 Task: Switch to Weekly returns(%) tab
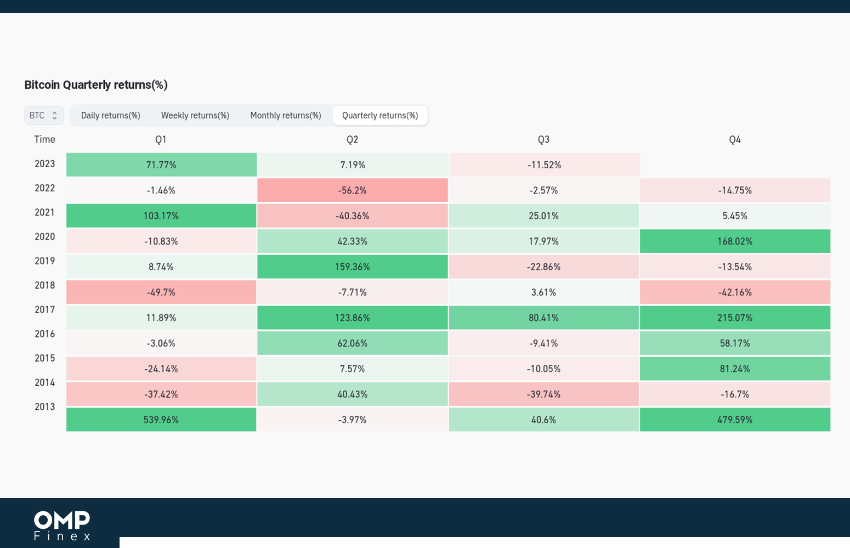[x=195, y=116]
